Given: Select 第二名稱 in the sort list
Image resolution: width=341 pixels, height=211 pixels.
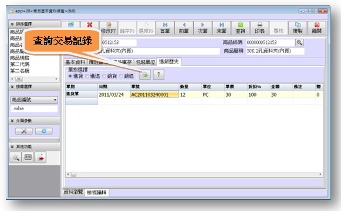Looking at the screenshot, I should 19,71.
